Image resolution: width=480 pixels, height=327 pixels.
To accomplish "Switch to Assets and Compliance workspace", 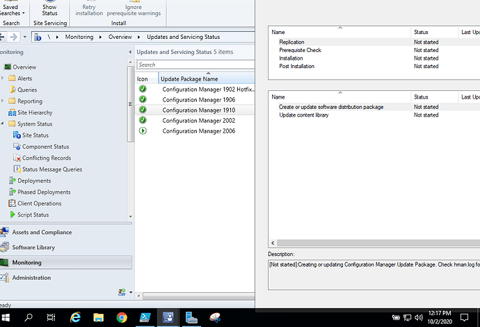I will (x=66, y=233).
